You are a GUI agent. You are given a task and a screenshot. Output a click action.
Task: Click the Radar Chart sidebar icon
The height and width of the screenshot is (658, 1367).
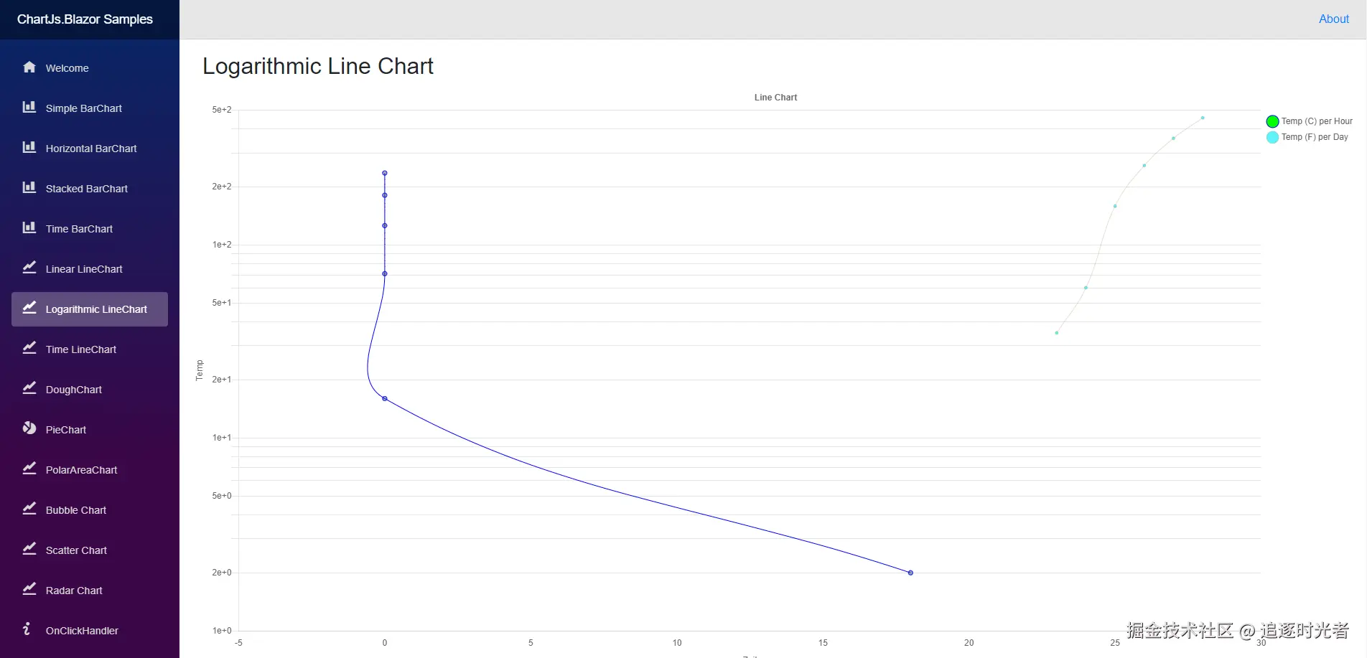pyautogui.click(x=29, y=590)
